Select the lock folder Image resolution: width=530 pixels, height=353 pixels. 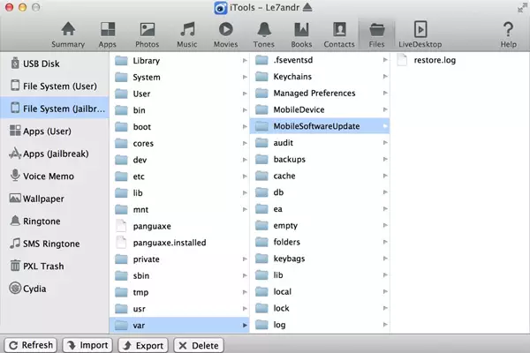click(x=320, y=308)
